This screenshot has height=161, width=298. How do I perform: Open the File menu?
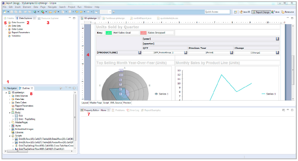coord(4,7)
